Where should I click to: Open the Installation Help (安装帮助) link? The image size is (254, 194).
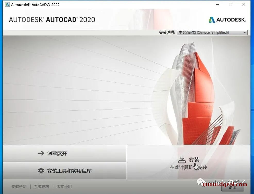tap(19, 187)
